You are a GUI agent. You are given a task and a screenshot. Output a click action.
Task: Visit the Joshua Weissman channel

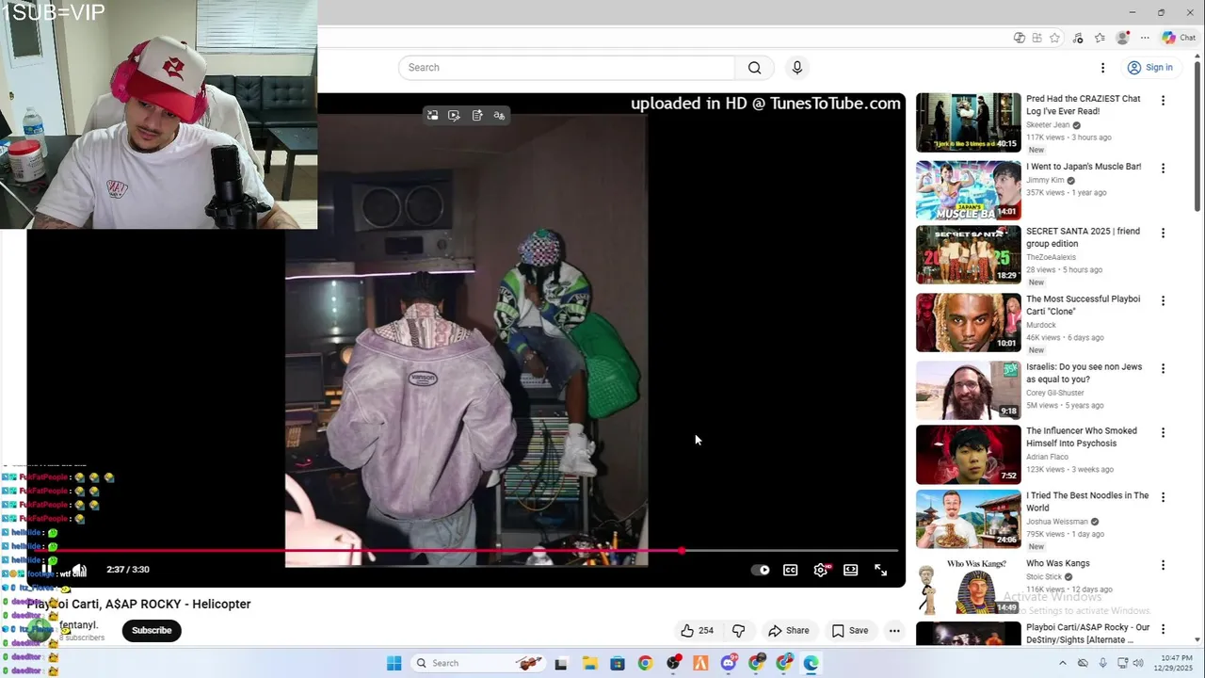tap(1056, 522)
